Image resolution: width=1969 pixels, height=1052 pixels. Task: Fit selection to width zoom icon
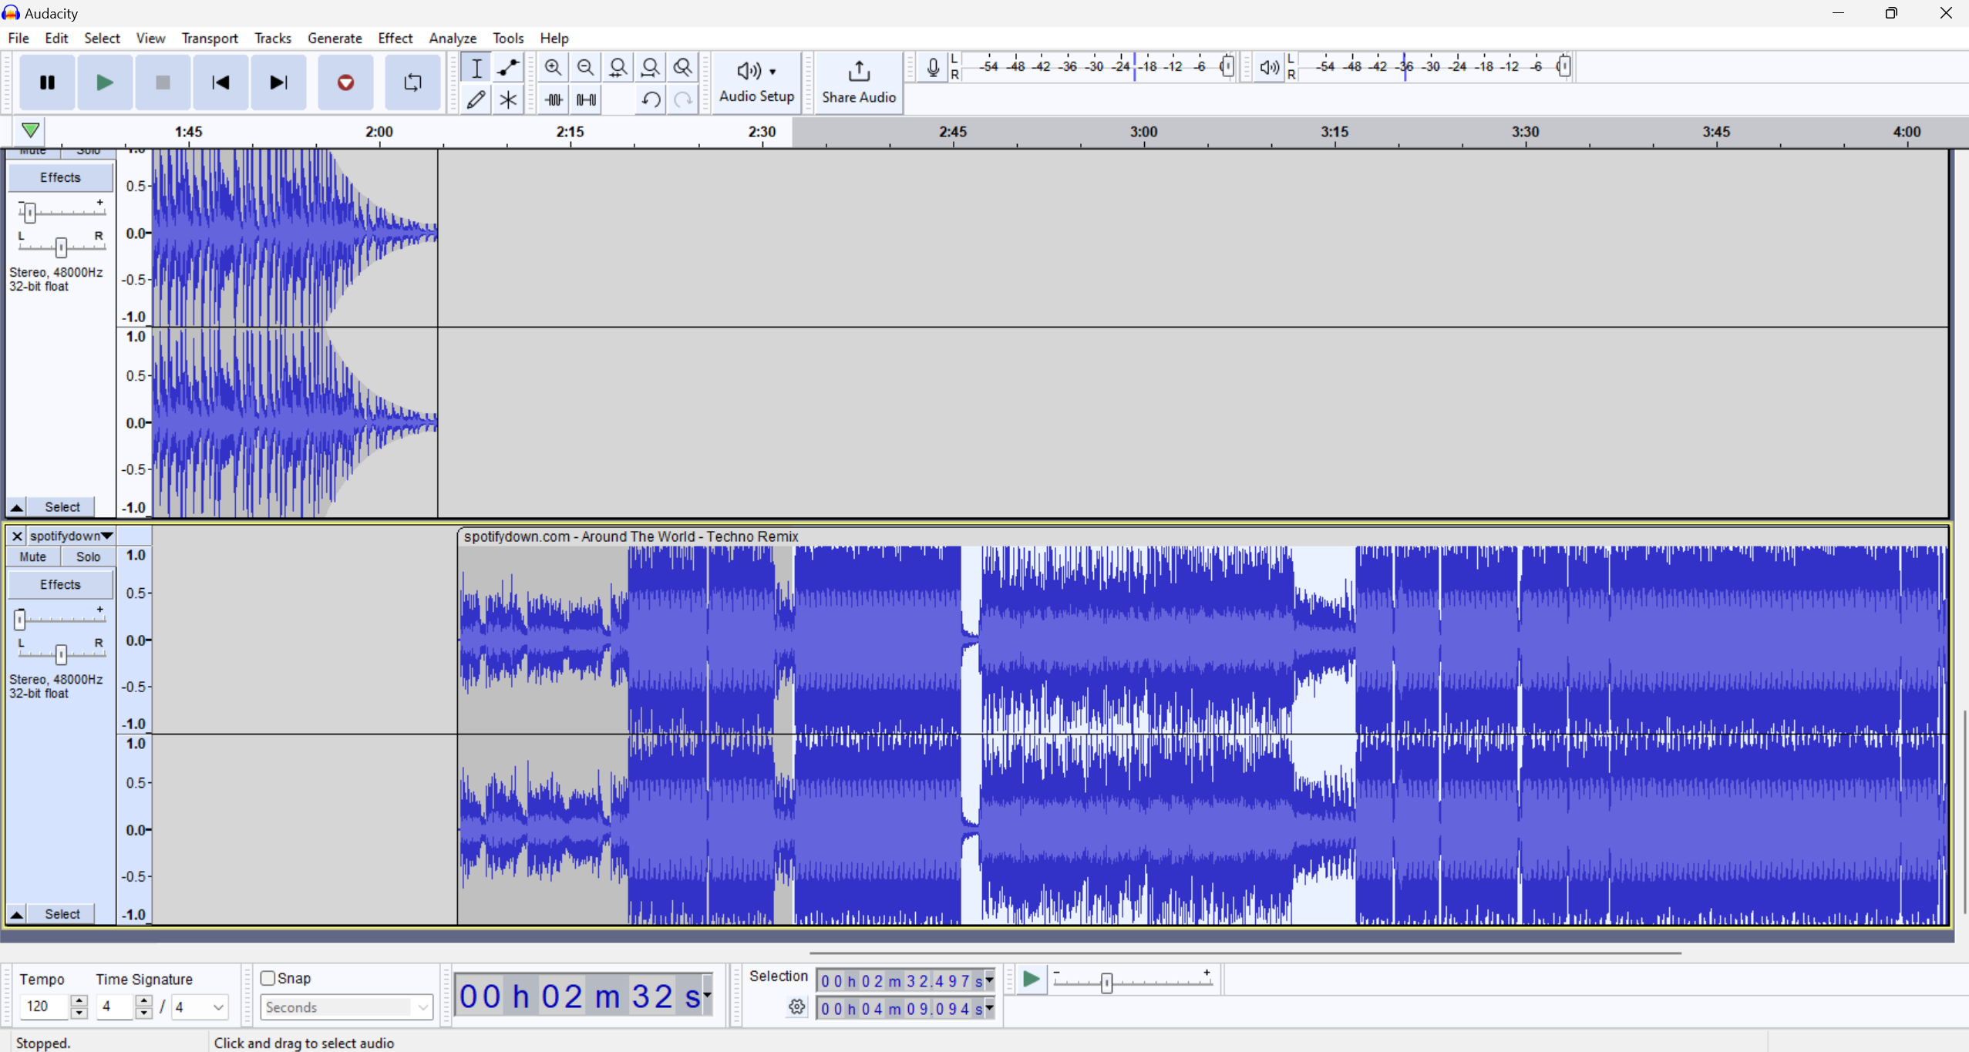(618, 68)
